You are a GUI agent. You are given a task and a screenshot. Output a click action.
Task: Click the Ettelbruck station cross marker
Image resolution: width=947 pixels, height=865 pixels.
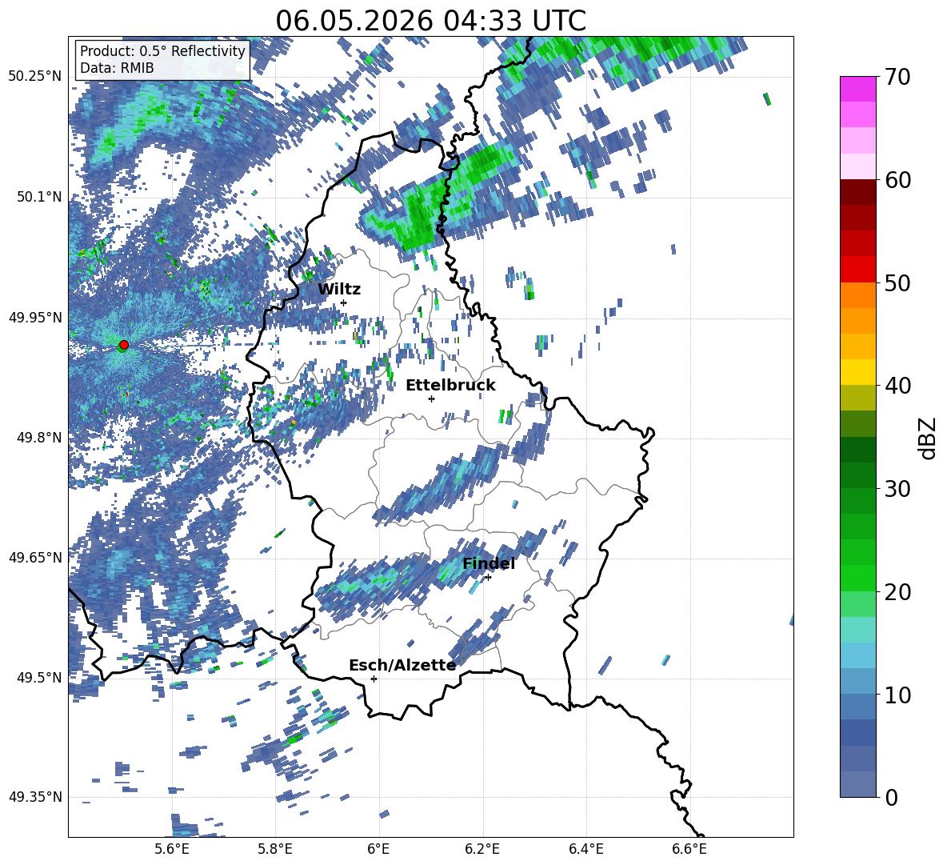(x=431, y=398)
